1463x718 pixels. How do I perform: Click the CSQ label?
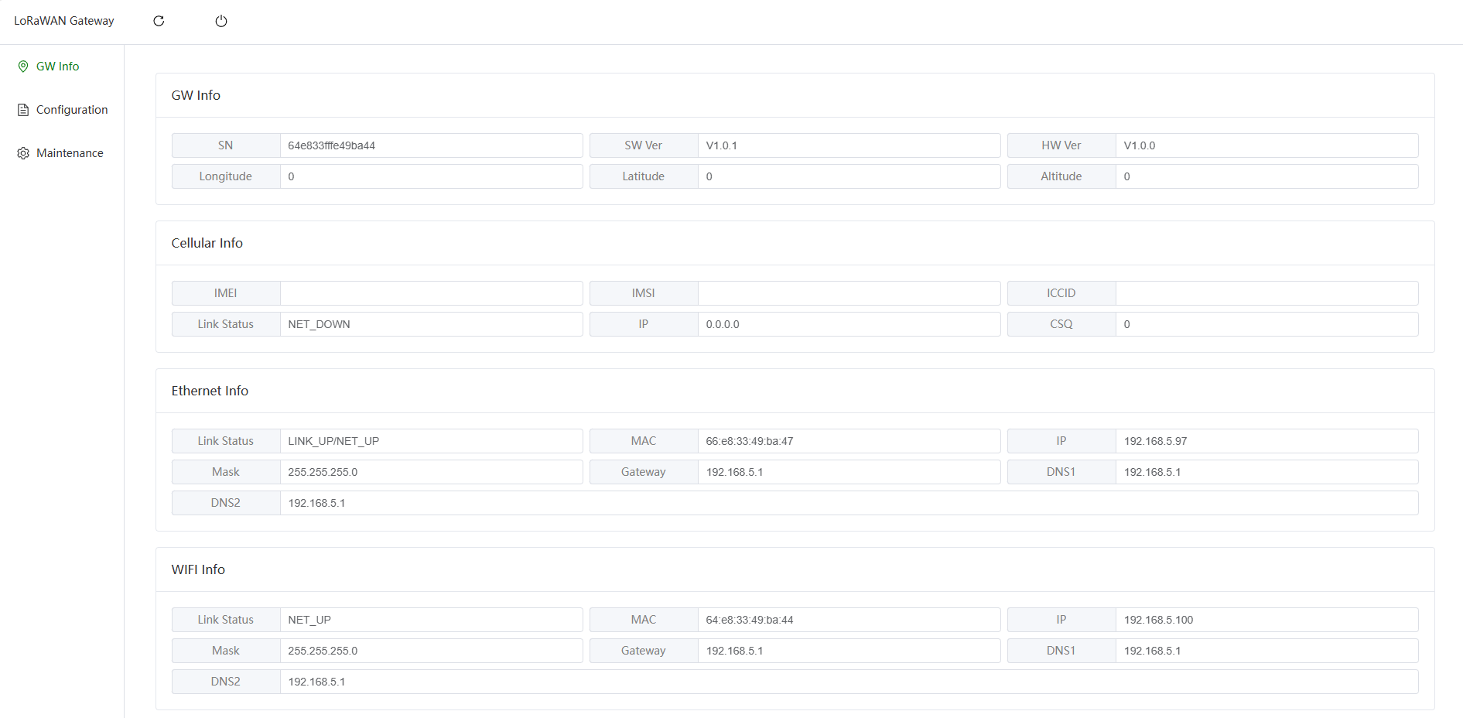[x=1061, y=324]
